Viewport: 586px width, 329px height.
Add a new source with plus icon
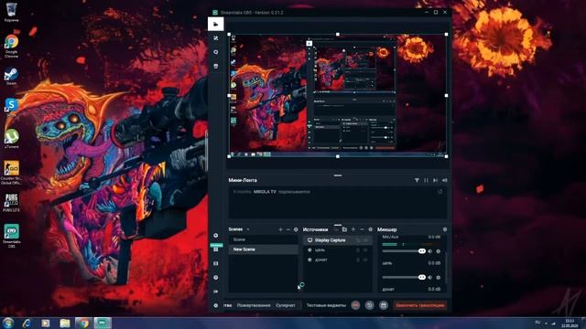(x=353, y=229)
